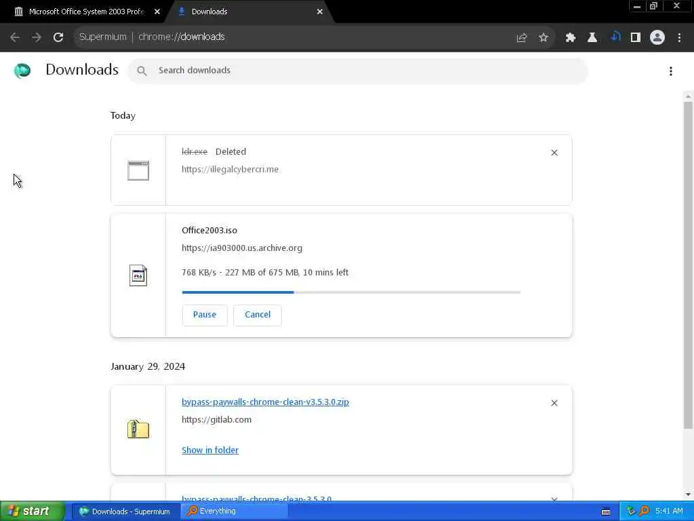Click the 5:41 AM system clock
The image size is (694, 521).
pyautogui.click(x=669, y=512)
